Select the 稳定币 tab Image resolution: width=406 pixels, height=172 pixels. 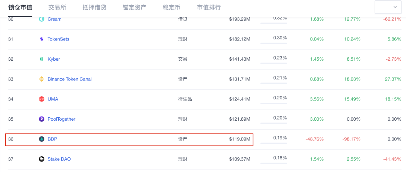[171, 7]
